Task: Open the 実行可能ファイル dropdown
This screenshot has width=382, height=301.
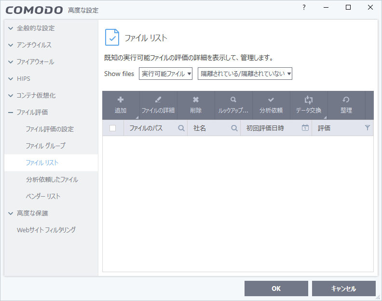Action: (166, 74)
